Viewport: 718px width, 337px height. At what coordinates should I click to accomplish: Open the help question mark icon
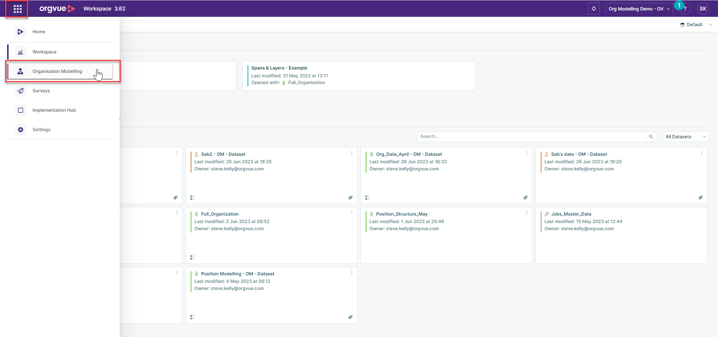685,9
